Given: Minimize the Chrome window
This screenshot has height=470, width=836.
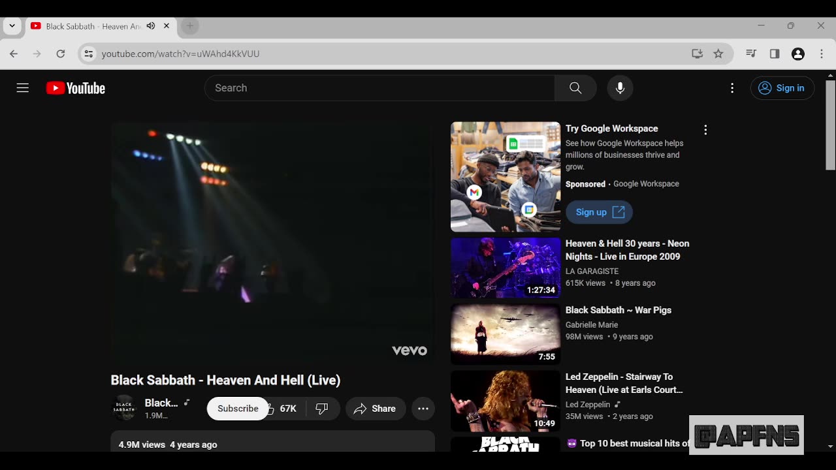Looking at the screenshot, I should (761, 26).
